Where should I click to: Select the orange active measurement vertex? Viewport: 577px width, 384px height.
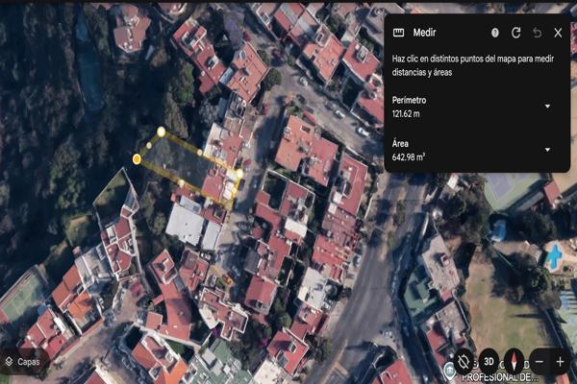[137, 159]
